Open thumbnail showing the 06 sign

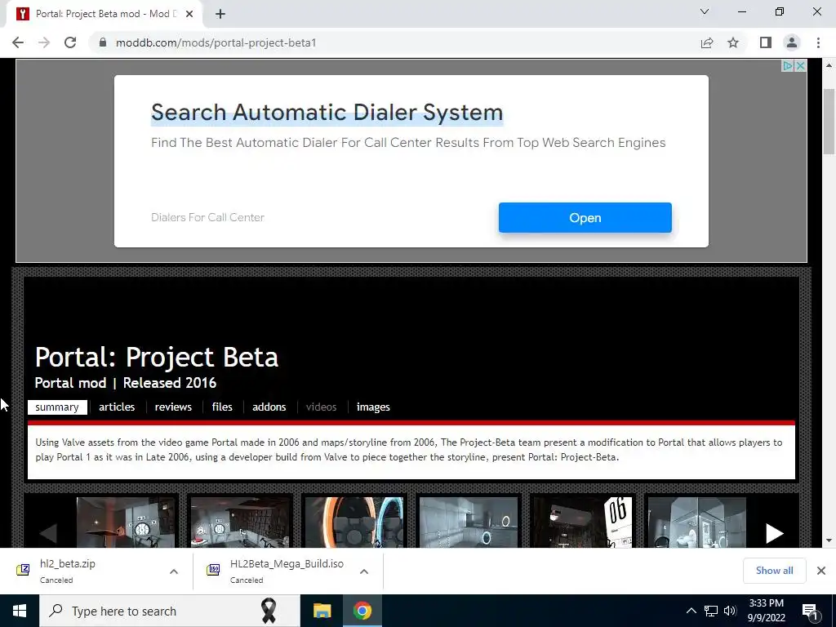point(583,522)
